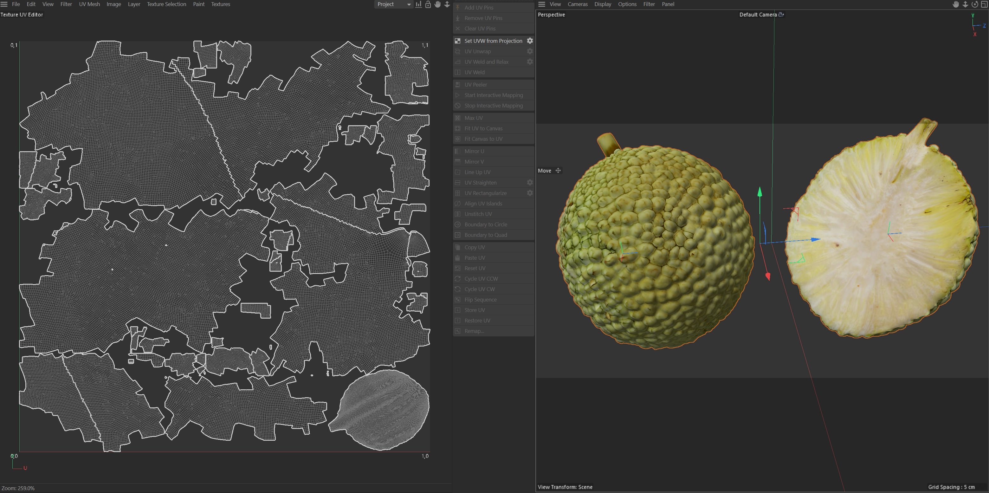Open the Cameras menu in viewport

click(x=578, y=4)
